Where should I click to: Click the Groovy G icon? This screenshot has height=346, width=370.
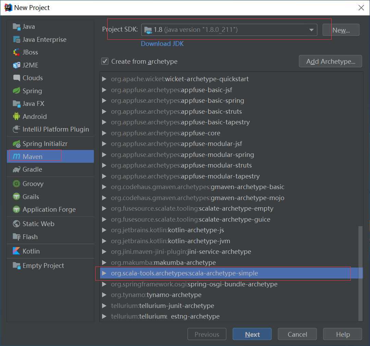[x=16, y=184]
